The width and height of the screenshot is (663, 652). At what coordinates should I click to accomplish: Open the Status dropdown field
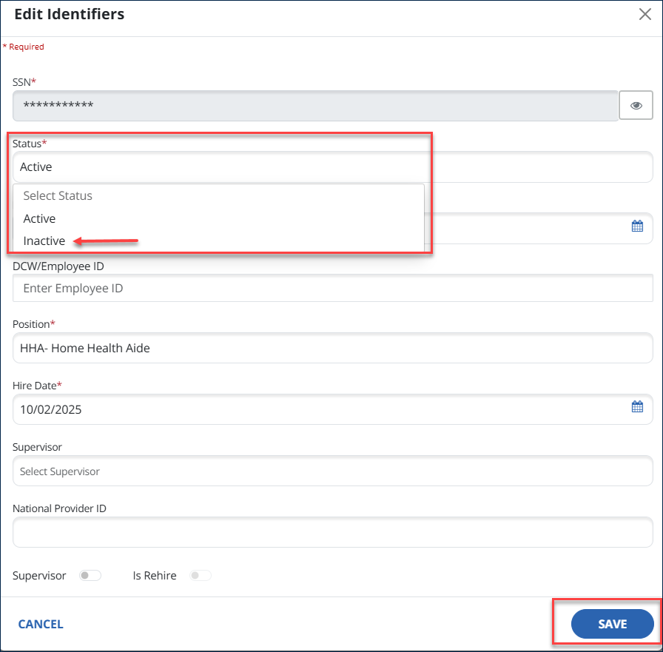point(332,167)
